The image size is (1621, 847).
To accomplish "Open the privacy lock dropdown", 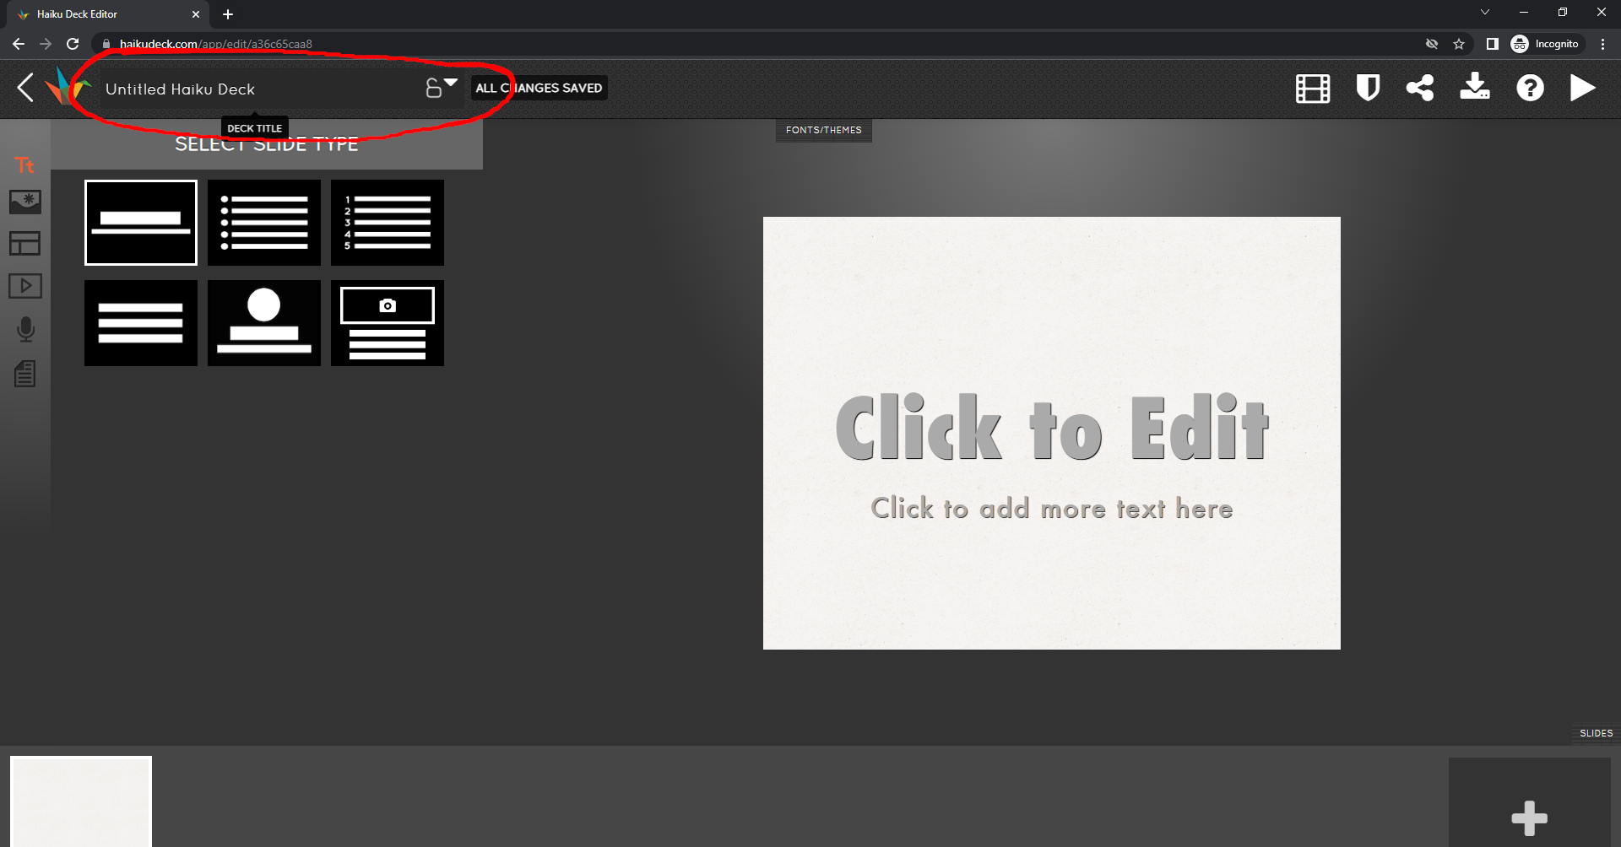I will pyautogui.click(x=441, y=87).
